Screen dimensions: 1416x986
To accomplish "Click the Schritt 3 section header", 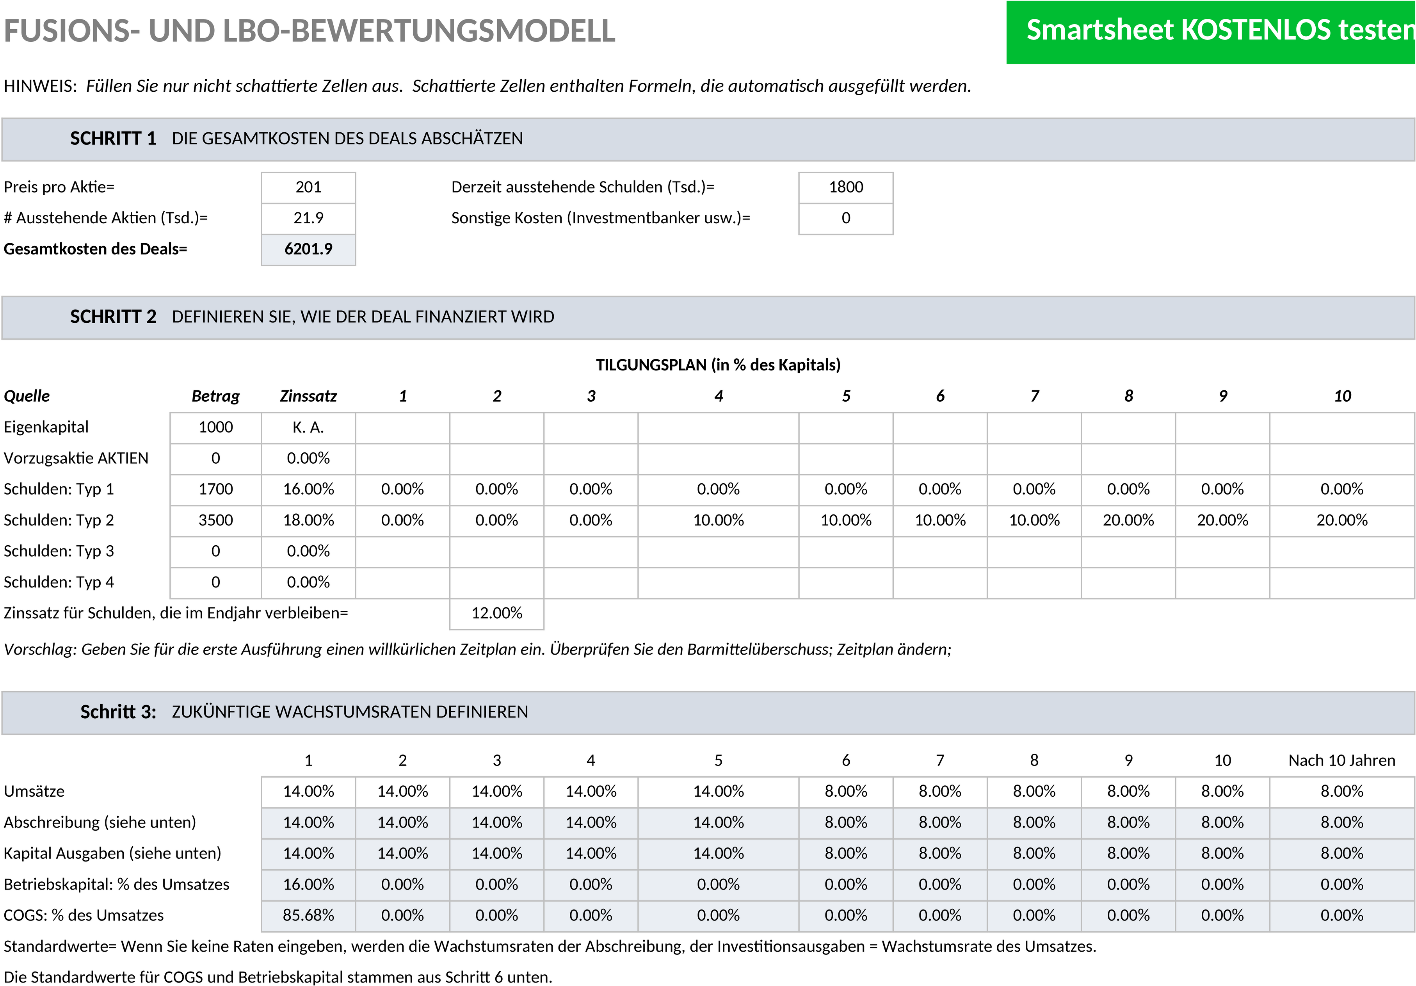I will pos(708,713).
